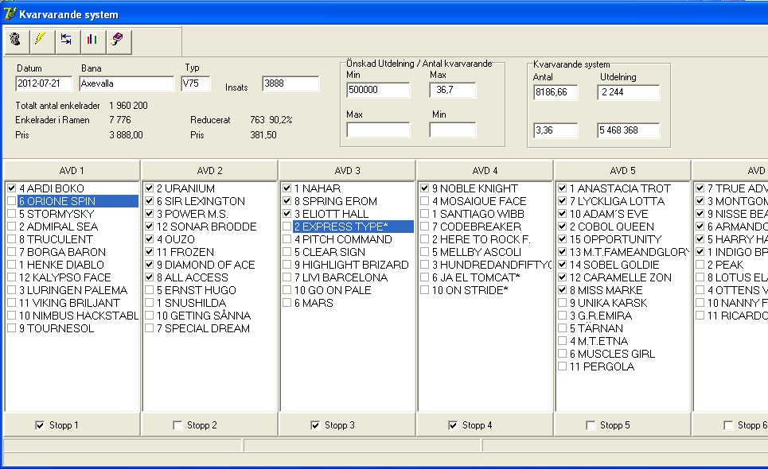768x469 pixels.
Task: Select 15 OPPORTUNITY in AVD 5
Action: click(615, 239)
